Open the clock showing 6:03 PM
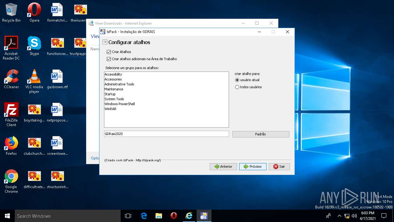 [x=367, y=216]
